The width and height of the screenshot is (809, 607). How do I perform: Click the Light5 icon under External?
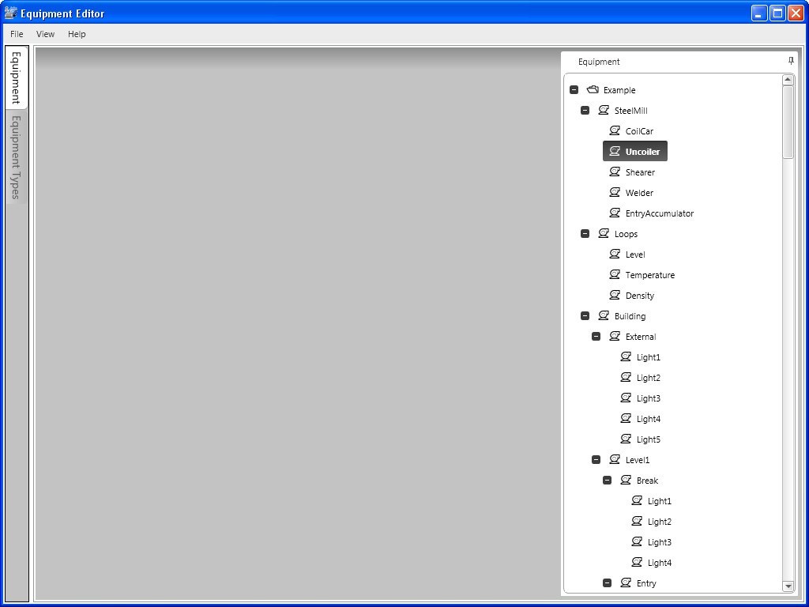click(x=627, y=439)
